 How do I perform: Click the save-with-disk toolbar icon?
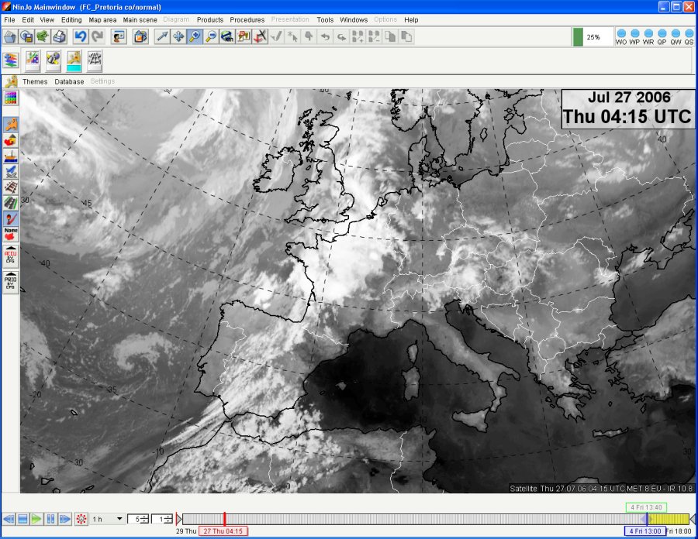[x=26, y=36]
